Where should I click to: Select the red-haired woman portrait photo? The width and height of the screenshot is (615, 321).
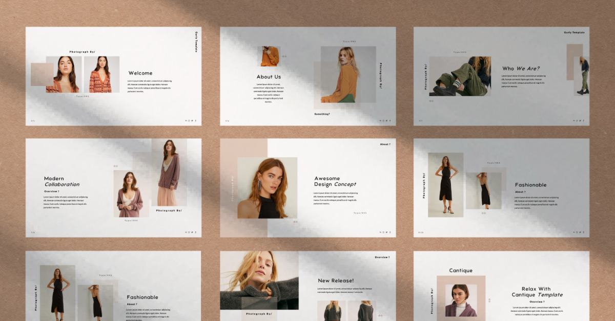click(267, 188)
